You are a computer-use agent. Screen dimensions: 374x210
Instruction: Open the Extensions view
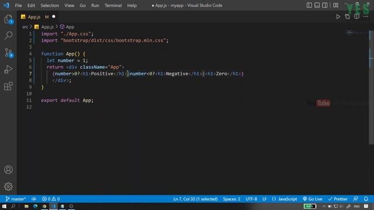[x=8, y=86]
